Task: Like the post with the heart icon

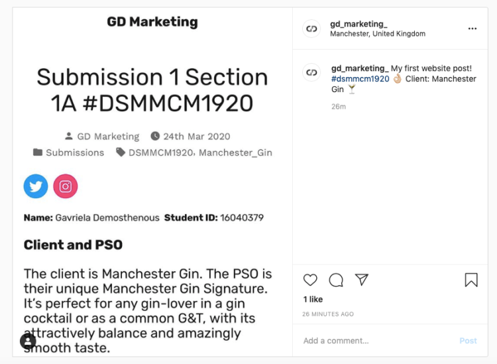Action: (310, 280)
